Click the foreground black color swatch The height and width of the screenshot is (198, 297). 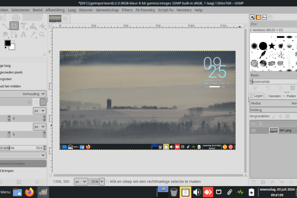(8, 44)
